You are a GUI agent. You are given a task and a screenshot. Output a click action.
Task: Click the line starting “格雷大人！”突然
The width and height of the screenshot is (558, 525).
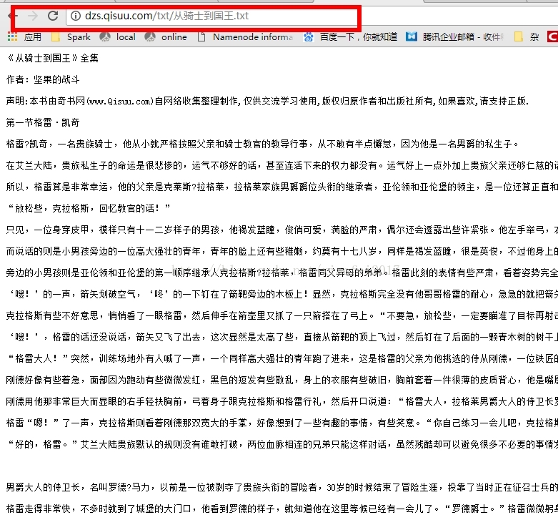coord(282,358)
